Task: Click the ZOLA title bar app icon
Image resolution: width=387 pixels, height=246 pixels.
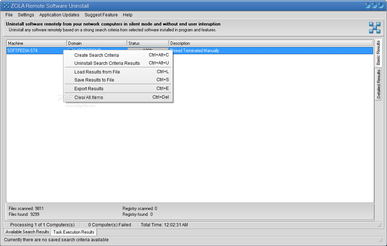Action: tap(7, 5)
